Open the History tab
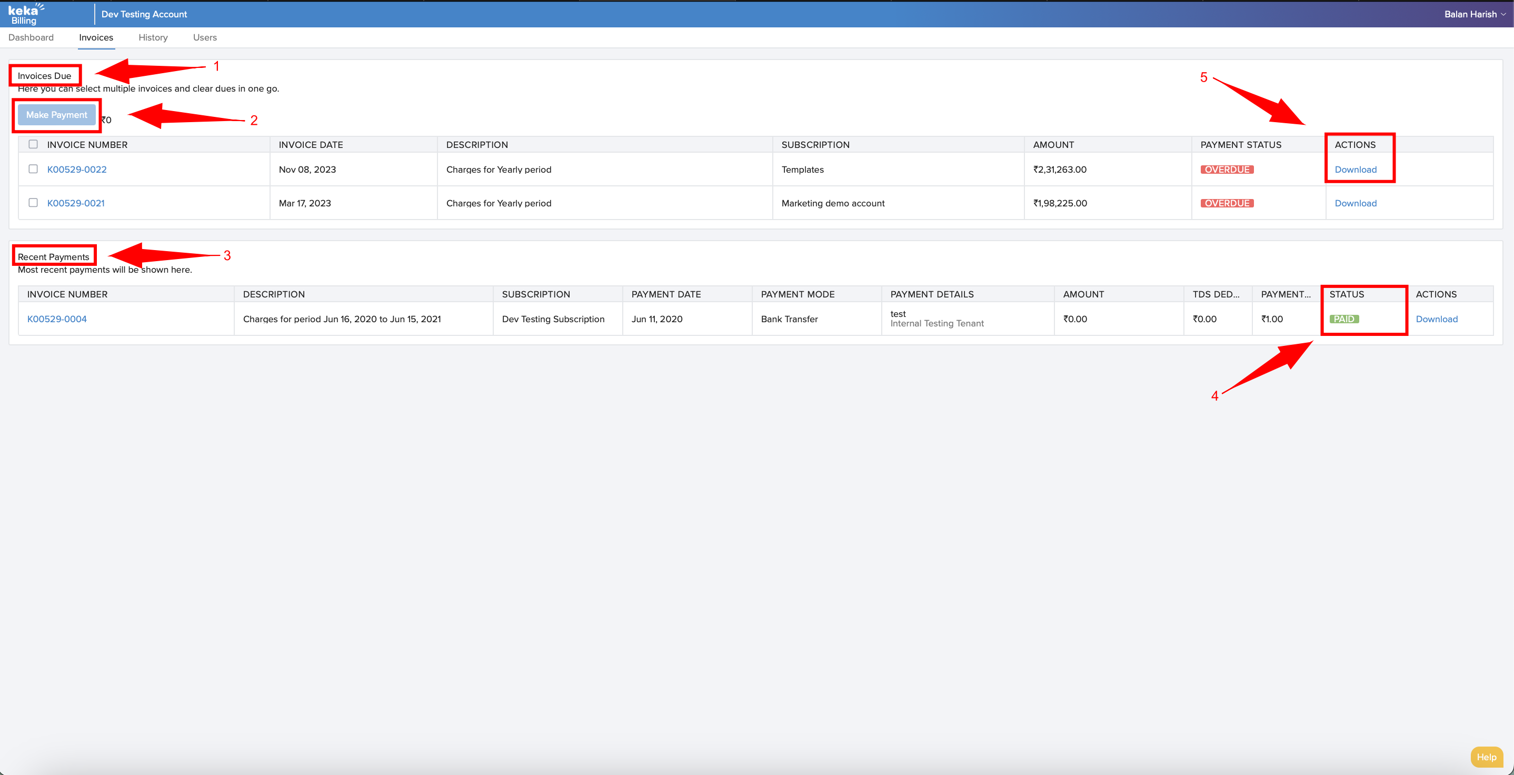Viewport: 1514px width, 775px height. (x=153, y=37)
